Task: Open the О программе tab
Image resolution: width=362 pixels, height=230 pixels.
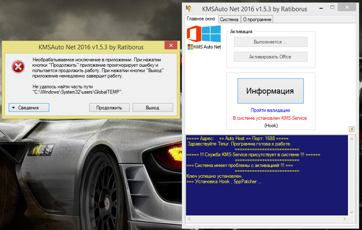Action: pos(257,20)
